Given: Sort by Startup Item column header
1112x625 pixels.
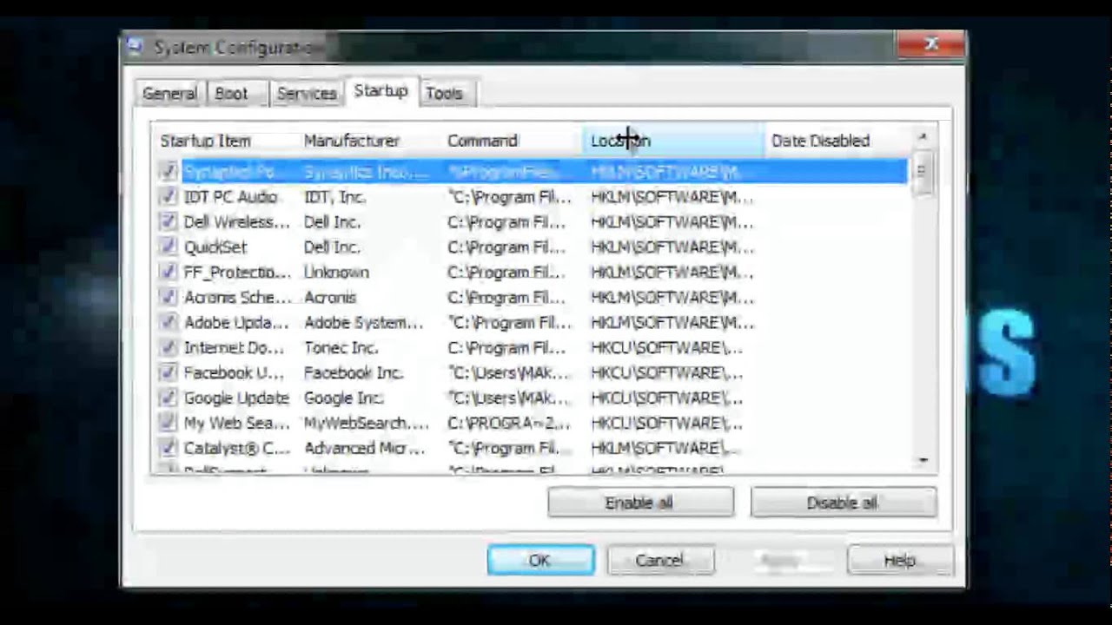Looking at the screenshot, I should 226,141.
